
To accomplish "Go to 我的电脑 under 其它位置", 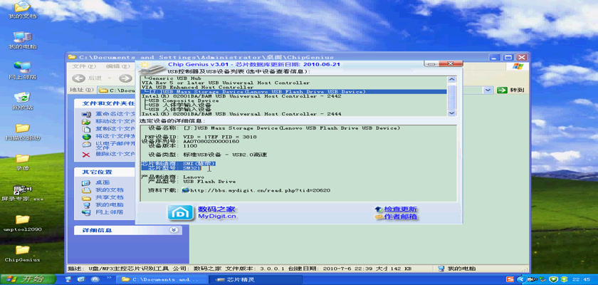I will coord(110,204).
